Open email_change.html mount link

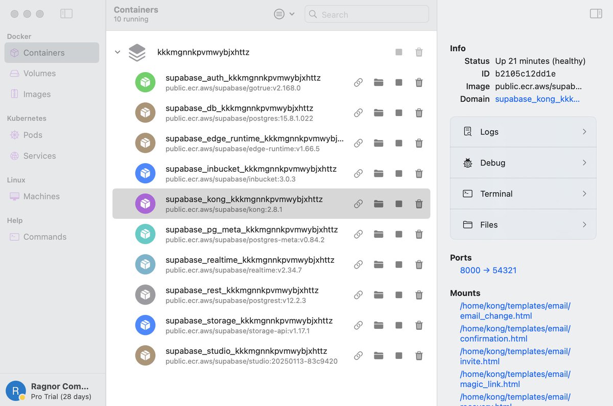(515, 311)
